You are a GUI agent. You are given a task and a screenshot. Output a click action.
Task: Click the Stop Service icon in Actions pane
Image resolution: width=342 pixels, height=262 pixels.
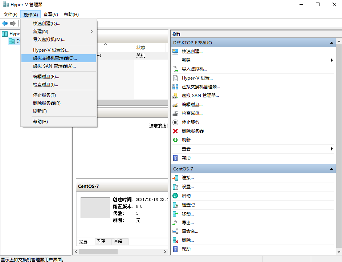pos(175,122)
